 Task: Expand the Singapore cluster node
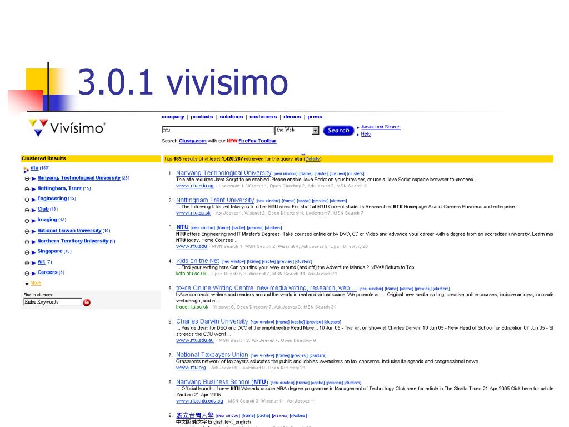point(27,252)
